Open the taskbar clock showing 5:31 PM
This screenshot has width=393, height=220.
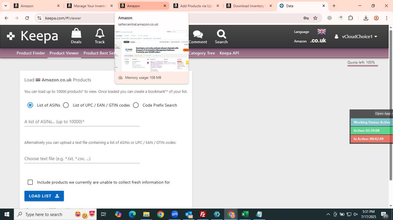369,214
